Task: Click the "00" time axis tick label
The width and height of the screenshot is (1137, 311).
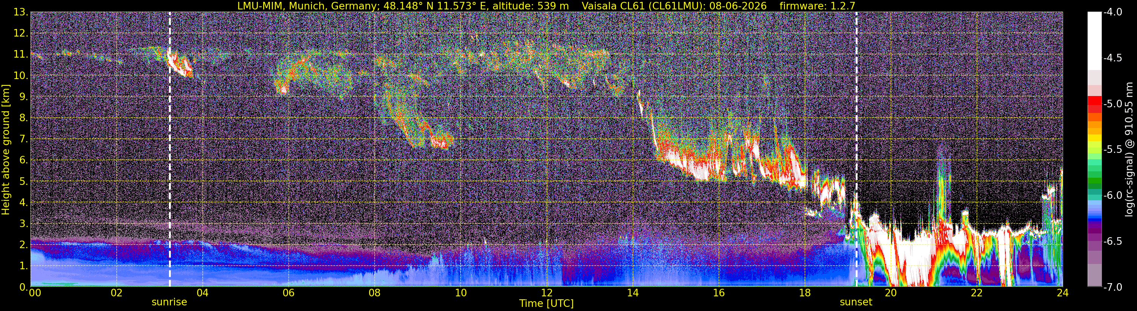Action: pos(35,293)
